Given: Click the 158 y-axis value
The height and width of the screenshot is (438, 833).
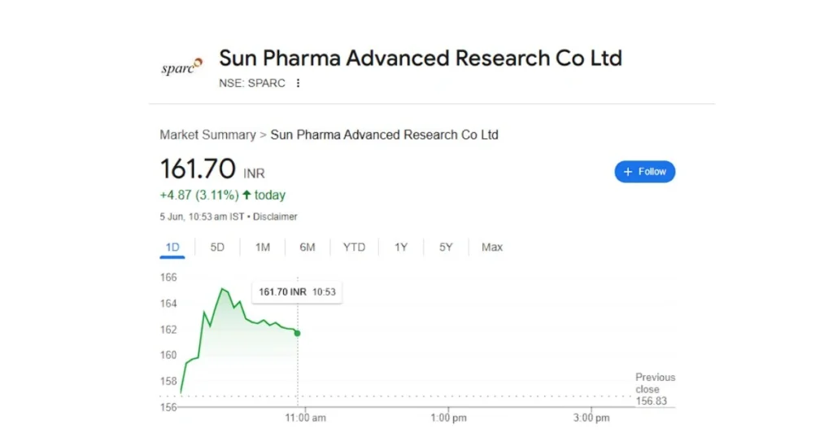Looking at the screenshot, I should click(x=168, y=381).
